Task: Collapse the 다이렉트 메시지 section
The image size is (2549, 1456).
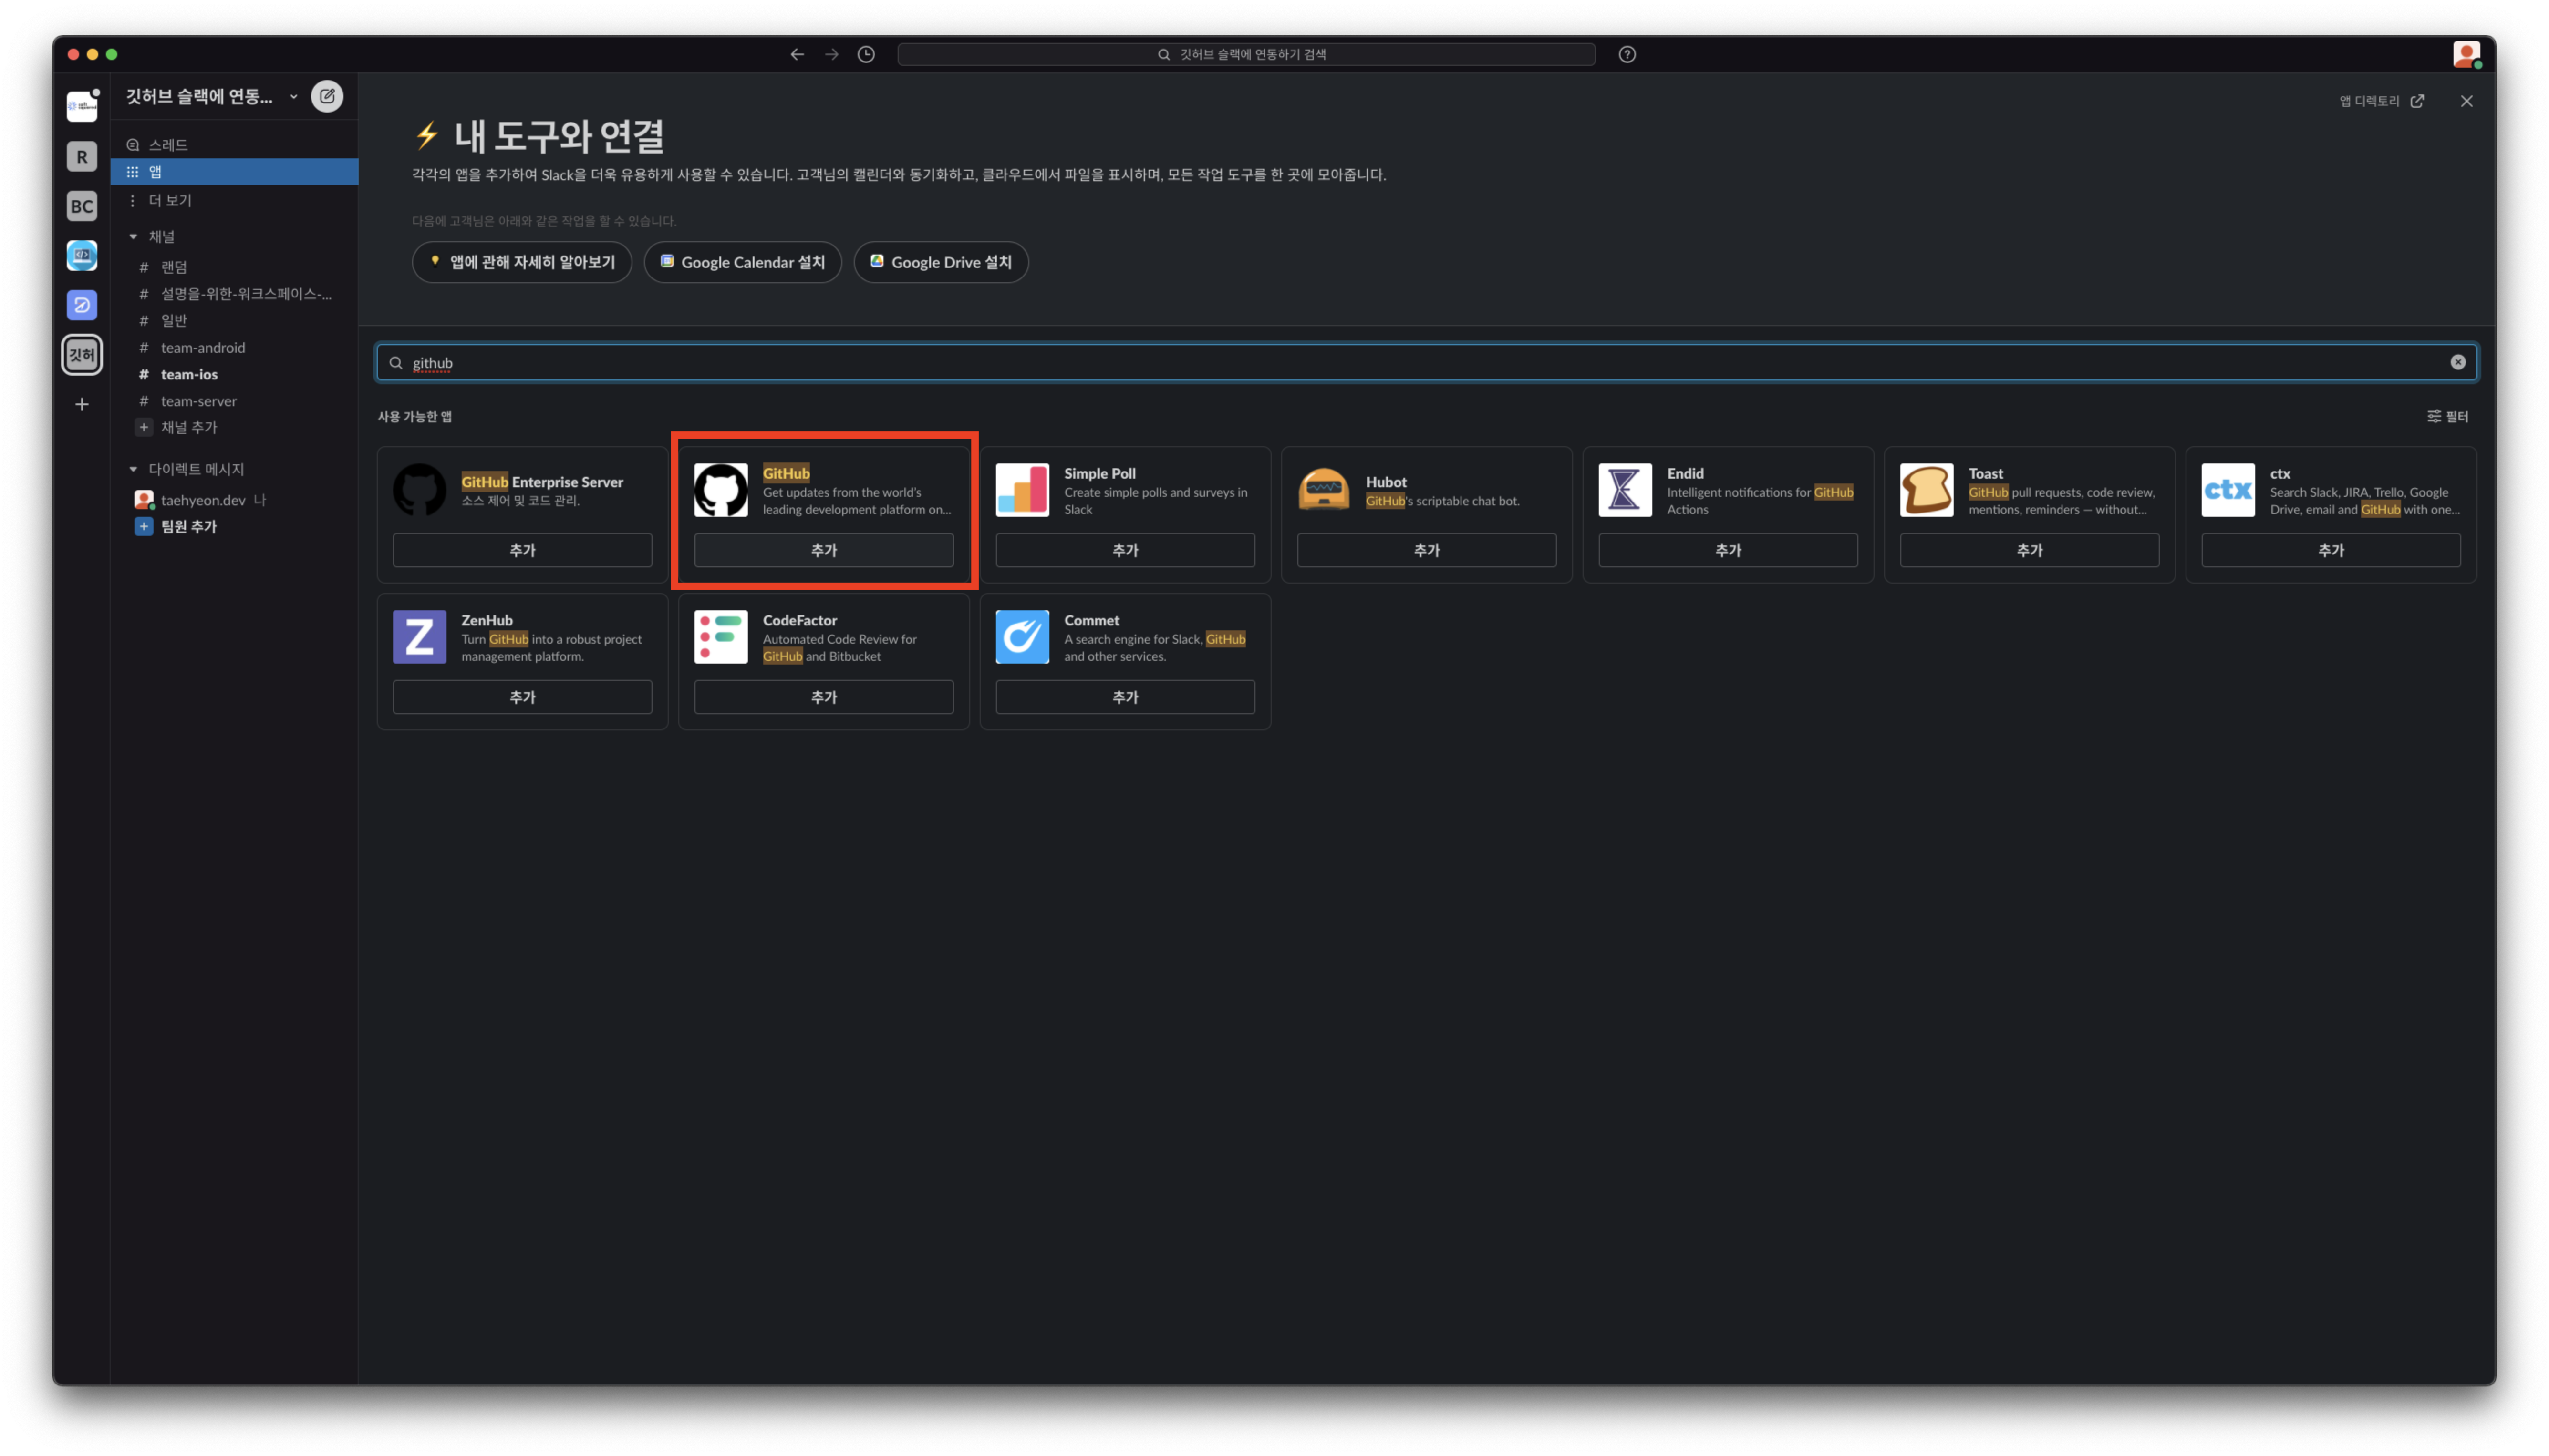Action: pyautogui.click(x=133, y=469)
